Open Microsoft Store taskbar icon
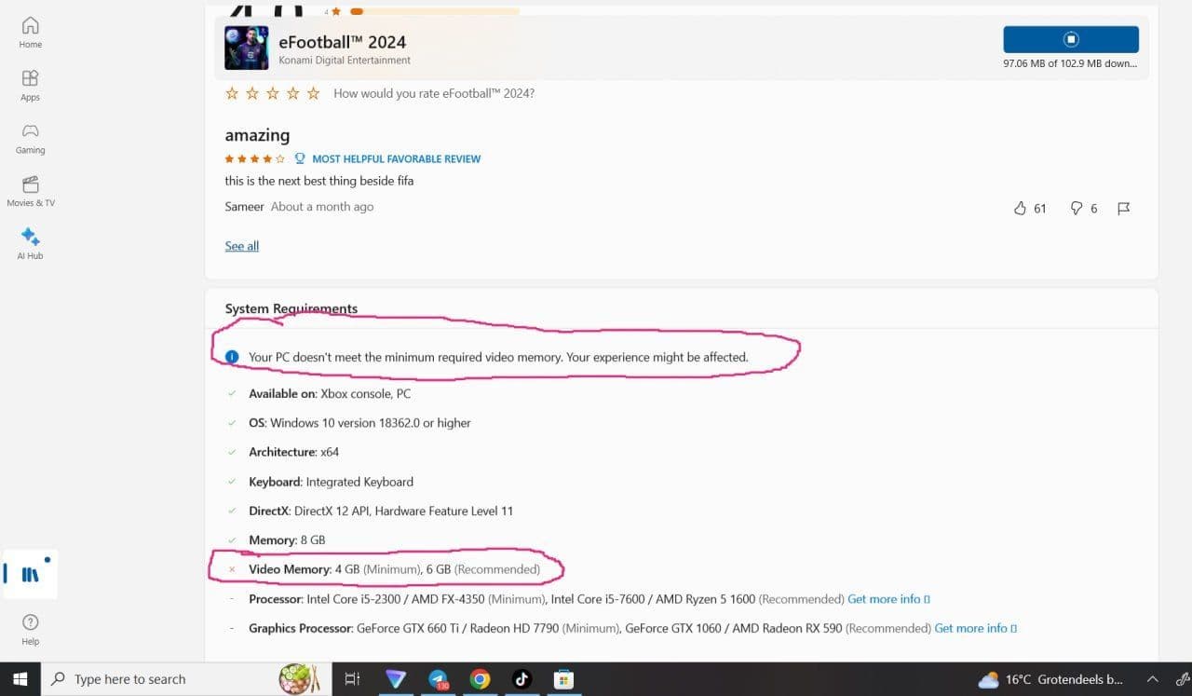The height and width of the screenshot is (696, 1192). coord(562,679)
